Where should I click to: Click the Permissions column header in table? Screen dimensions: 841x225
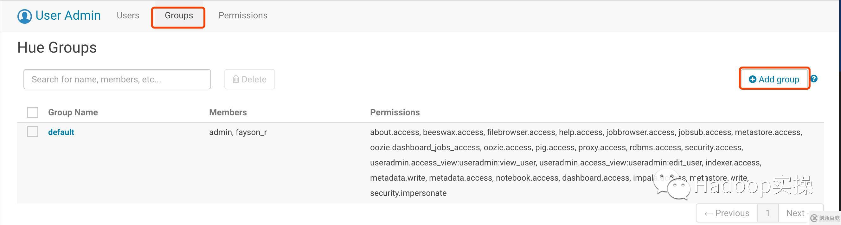395,112
